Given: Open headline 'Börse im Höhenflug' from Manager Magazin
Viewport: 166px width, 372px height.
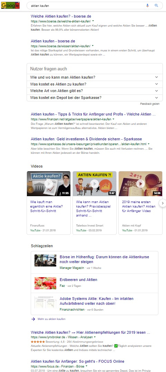Looking at the screenshot, I should (x=105, y=259).
